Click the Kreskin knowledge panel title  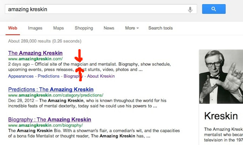pos(221,116)
